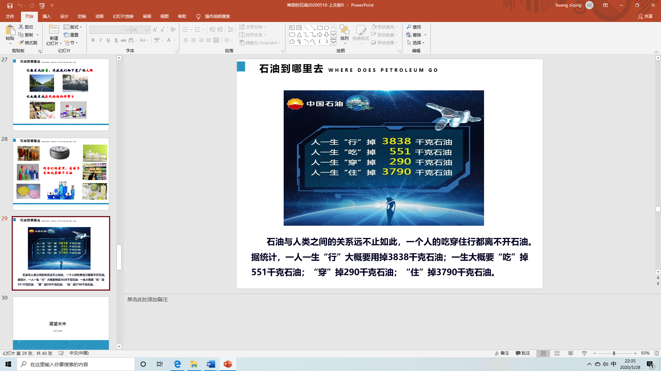Viewport: 661px width, 371px height.
Task: Click the Decrease List Level indent icon
Action: pos(212,30)
